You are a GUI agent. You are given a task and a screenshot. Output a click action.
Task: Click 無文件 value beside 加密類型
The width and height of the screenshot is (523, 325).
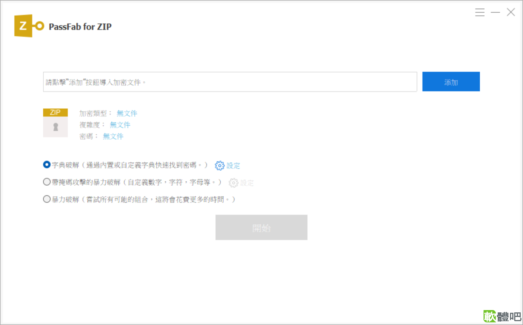point(127,113)
